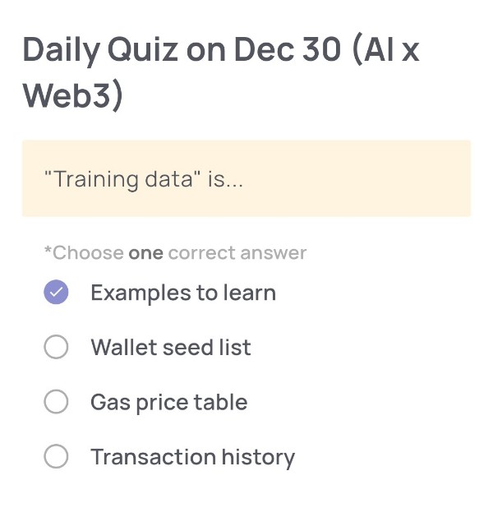Viewport: 493px width, 517px height.
Task: Click the purple checkmark icon
Action: 56,293
